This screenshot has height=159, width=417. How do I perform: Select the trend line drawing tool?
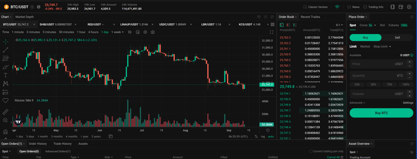5,50
